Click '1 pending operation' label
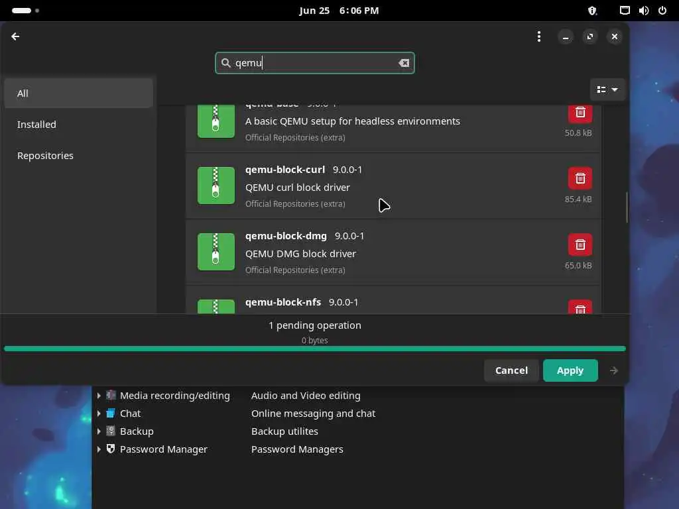This screenshot has height=509, width=679. pyautogui.click(x=315, y=325)
